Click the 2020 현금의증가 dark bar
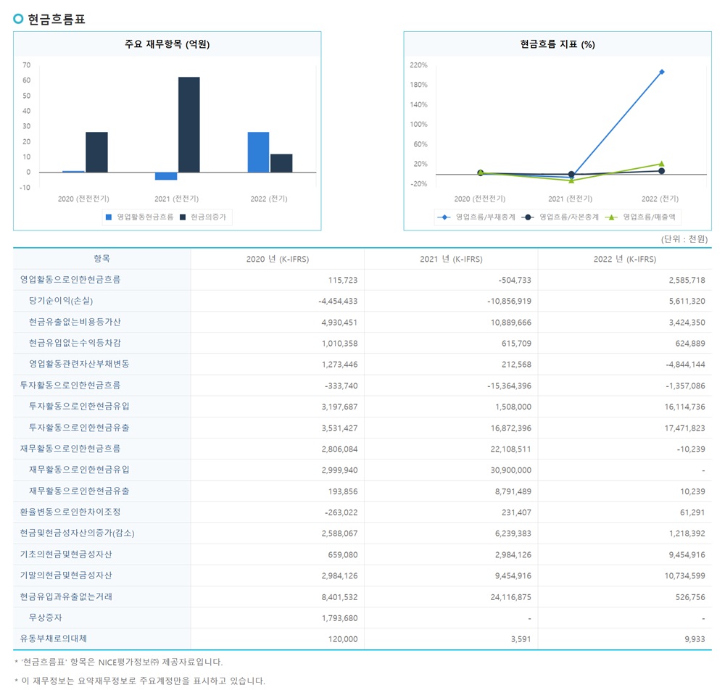The image size is (725, 690). click(x=96, y=152)
